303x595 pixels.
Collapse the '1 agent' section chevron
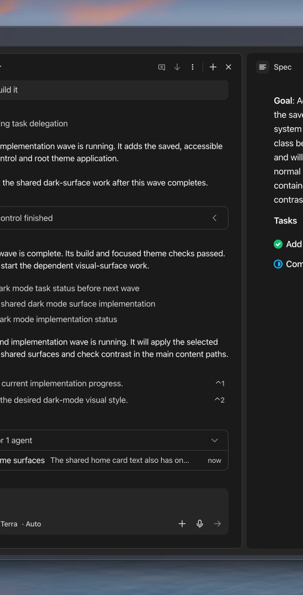215,440
